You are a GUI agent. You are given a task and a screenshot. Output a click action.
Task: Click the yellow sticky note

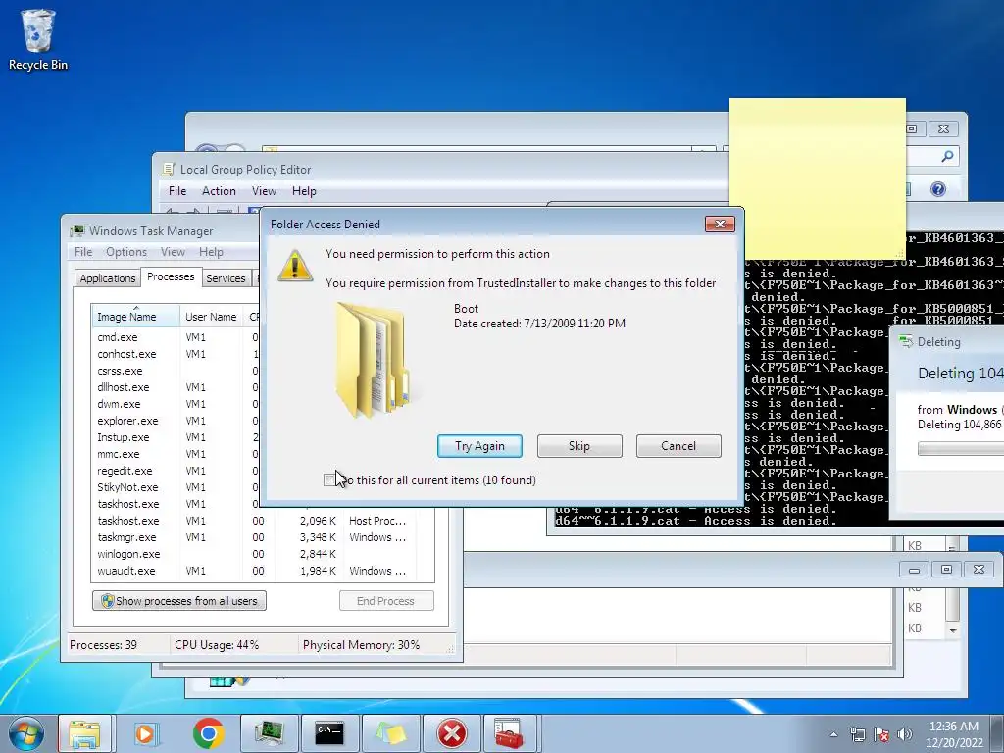(817, 178)
